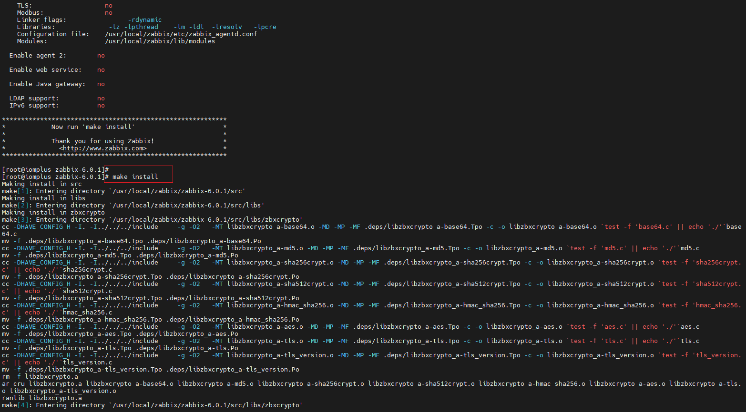The height and width of the screenshot is (412, 746).
Task: Select the 'Linker flags:' label
Action: [41, 20]
